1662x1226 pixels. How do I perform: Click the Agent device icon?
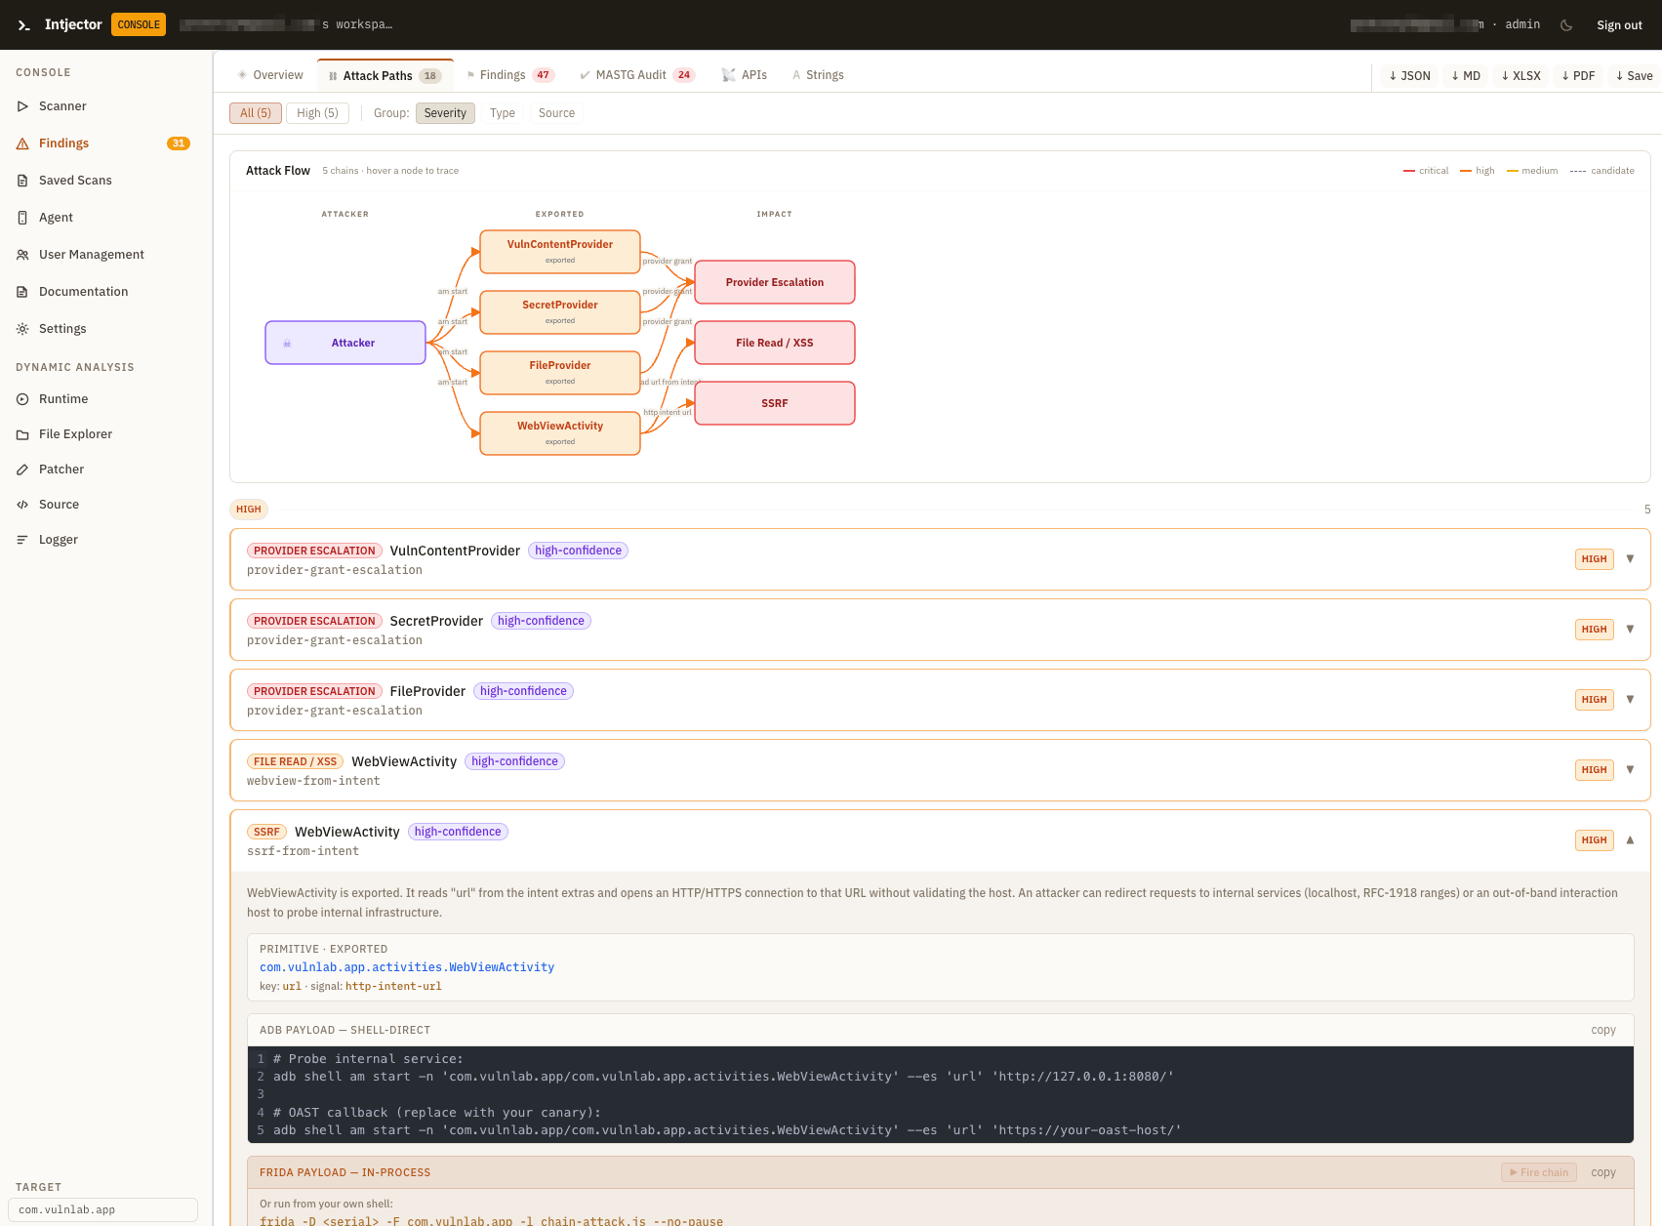[22, 218]
